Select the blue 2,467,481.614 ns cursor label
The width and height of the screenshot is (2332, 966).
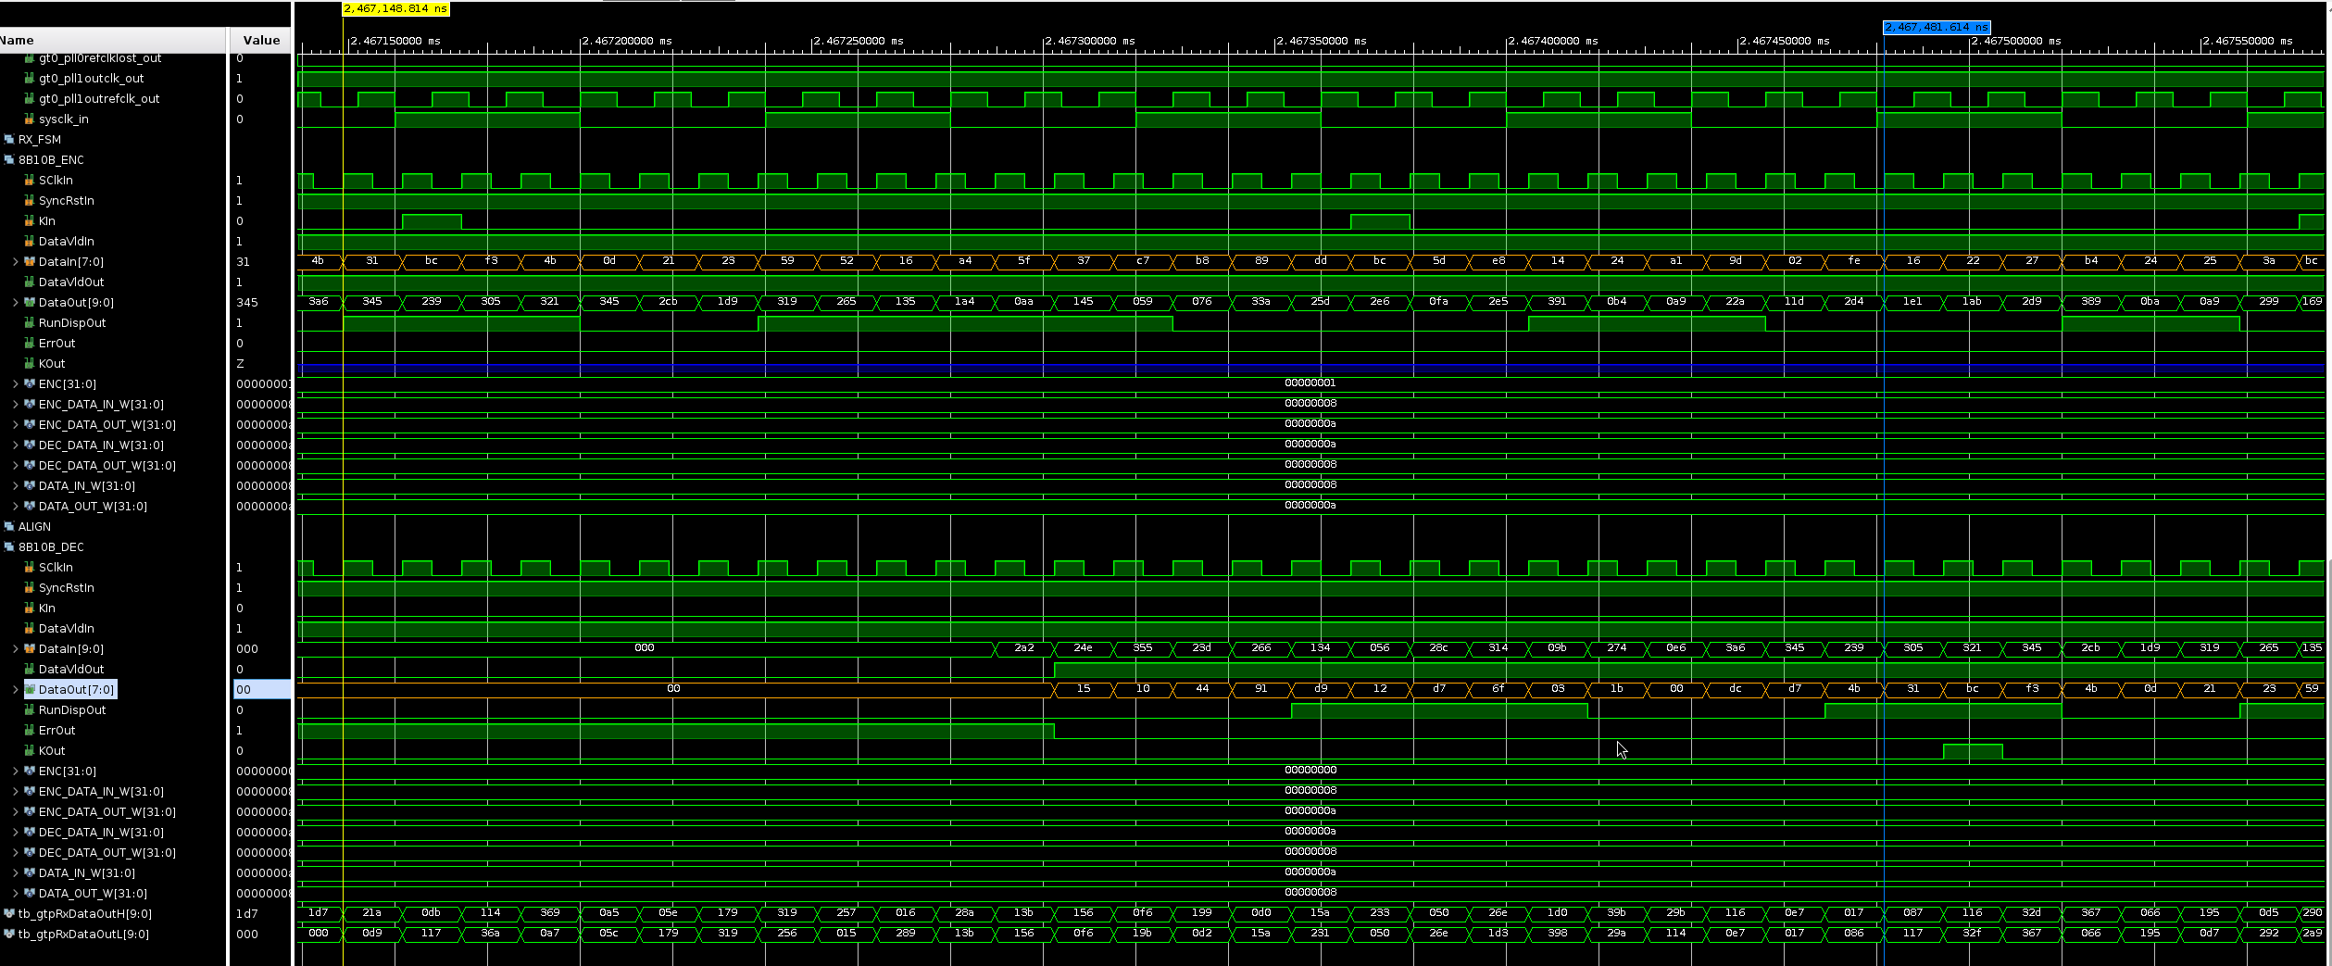click(1936, 28)
